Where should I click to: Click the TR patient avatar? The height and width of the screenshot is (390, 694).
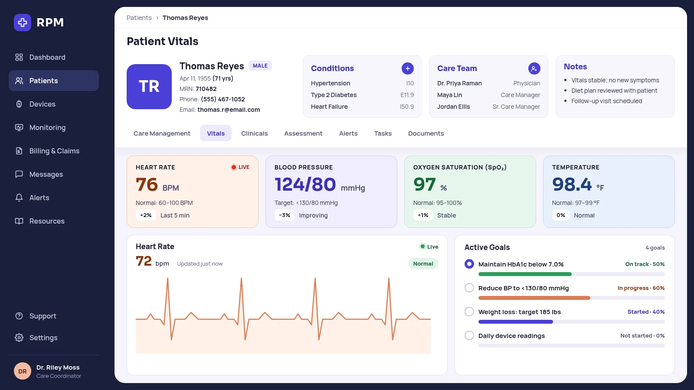pos(149,87)
